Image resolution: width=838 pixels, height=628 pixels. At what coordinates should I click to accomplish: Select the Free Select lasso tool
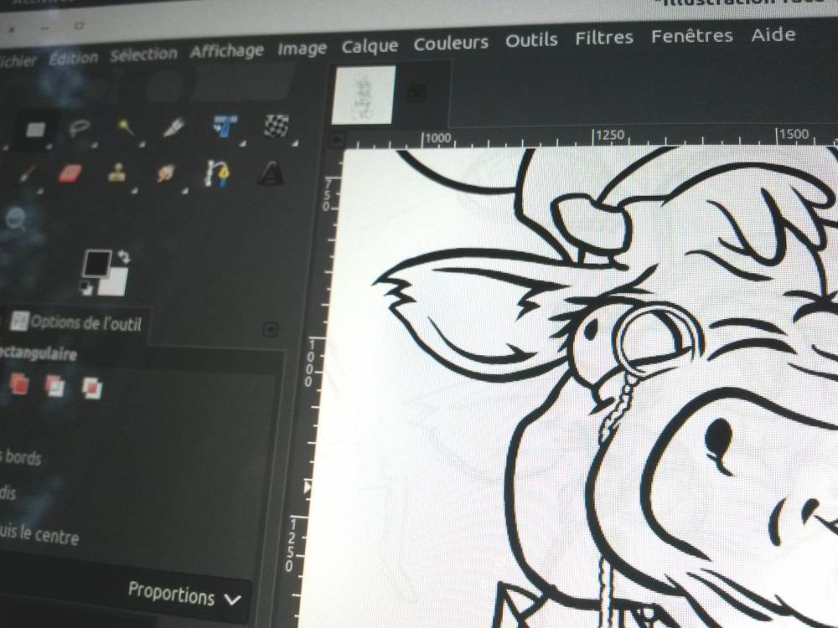80,129
